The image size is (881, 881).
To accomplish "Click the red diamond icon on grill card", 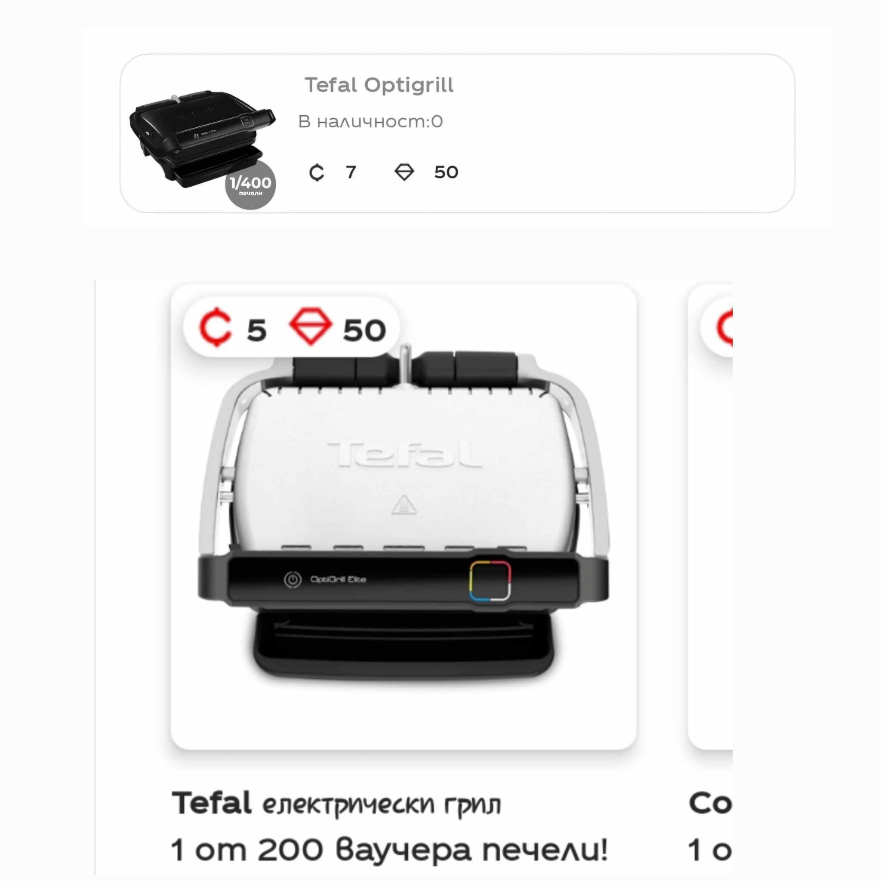I will tap(311, 326).
